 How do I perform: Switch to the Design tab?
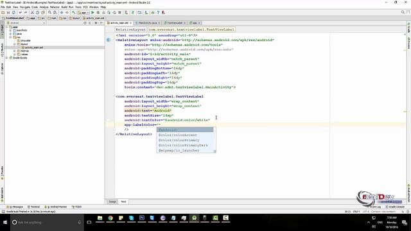coord(112,201)
